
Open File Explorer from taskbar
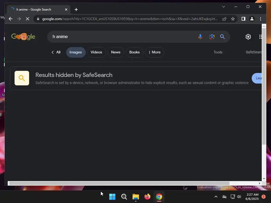tap(136, 197)
